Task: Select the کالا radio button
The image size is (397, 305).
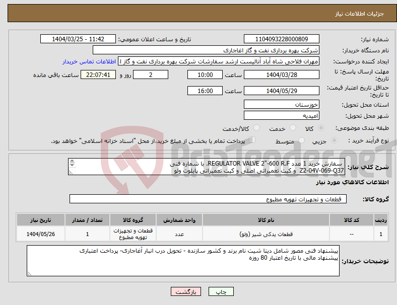Action: click(x=321, y=128)
